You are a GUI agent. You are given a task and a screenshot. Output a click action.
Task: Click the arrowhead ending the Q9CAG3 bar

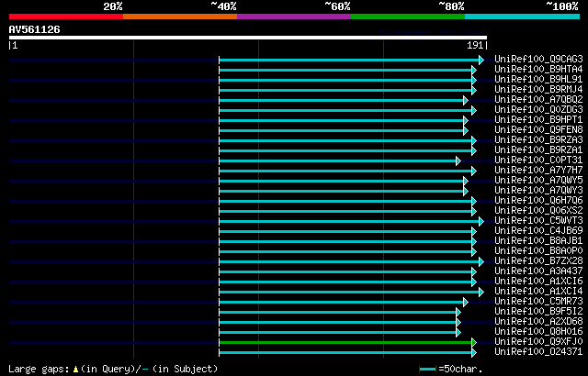pyautogui.click(x=481, y=60)
